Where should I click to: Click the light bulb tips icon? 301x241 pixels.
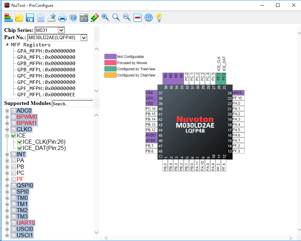[x=159, y=18]
